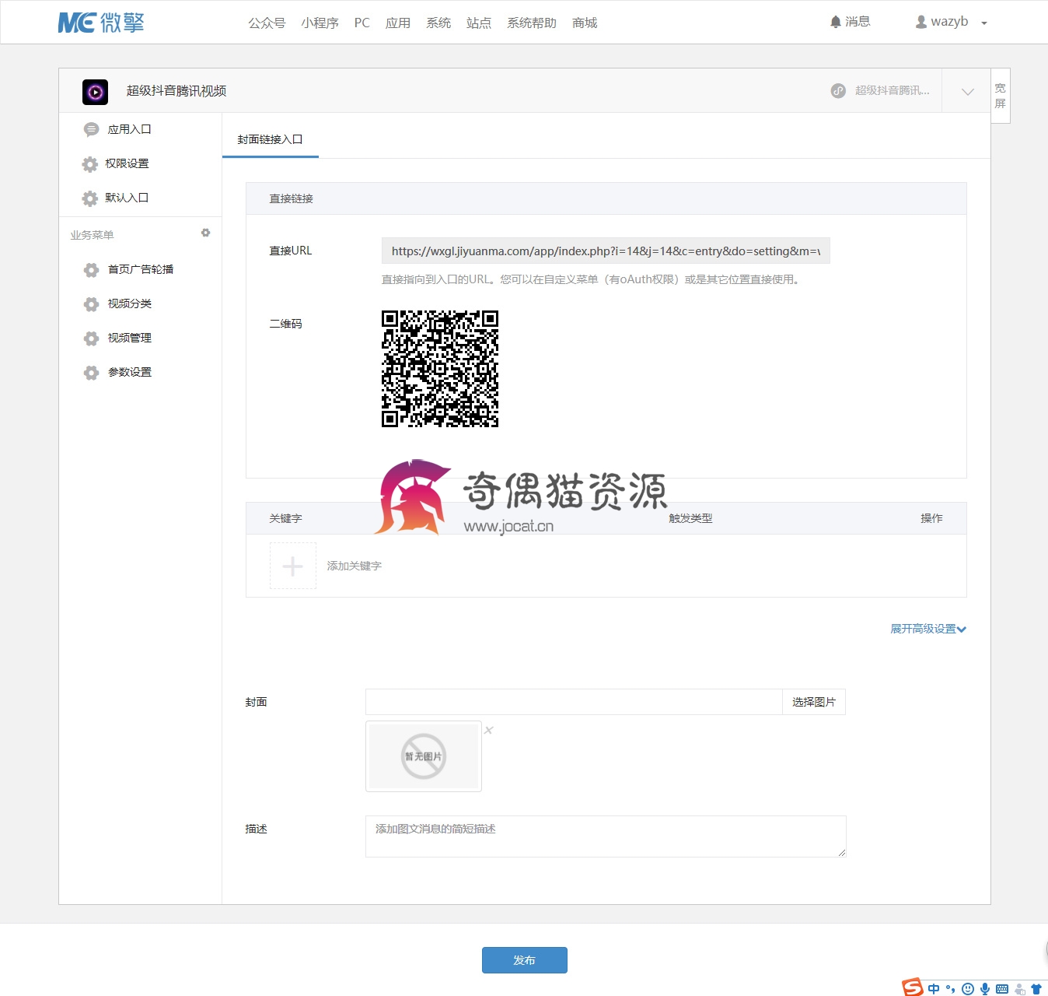Click the 直接URL input field
Image resolution: width=1048 pixels, height=996 pixels.
click(x=606, y=251)
